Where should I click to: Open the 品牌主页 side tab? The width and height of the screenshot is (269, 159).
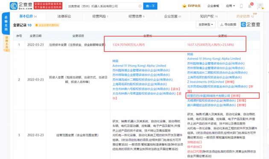click(x=7, y=43)
